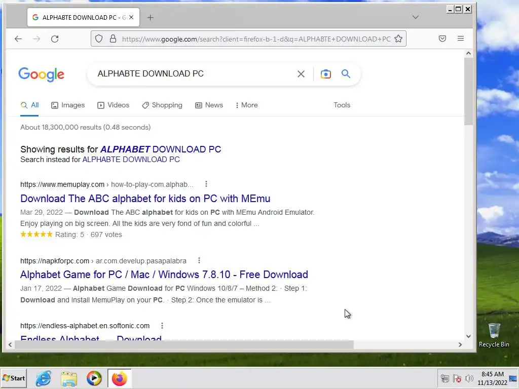This screenshot has height=389, width=519.
Task: Search by image using the camera icon
Action: click(326, 74)
